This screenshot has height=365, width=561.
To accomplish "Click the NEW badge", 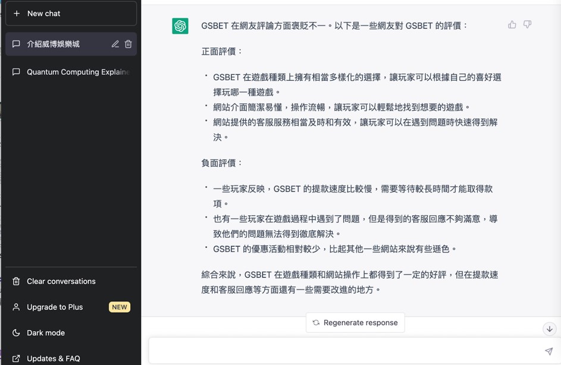I will pyautogui.click(x=120, y=307).
